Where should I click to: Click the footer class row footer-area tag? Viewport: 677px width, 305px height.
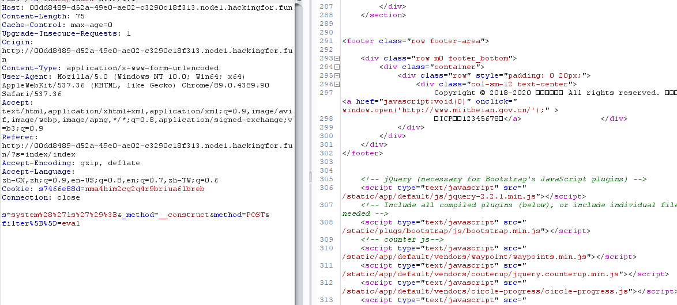point(415,41)
